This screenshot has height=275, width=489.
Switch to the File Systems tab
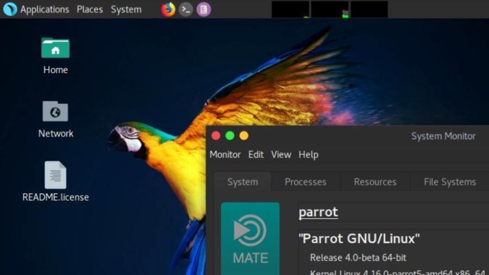pos(450,182)
